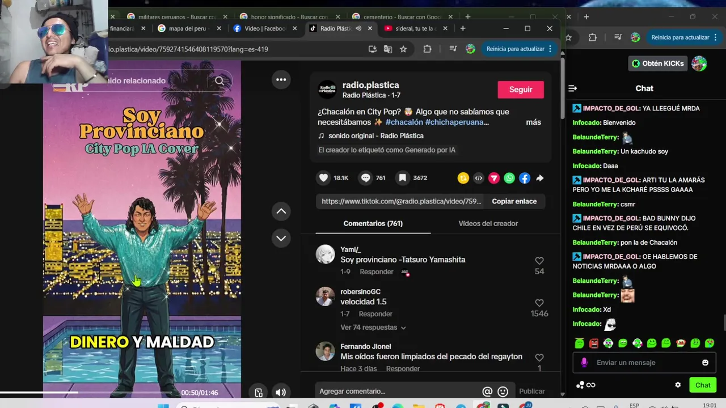Go to previous video with up arrow
Viewport: 726px width, 408px height.
coord(281,211)
